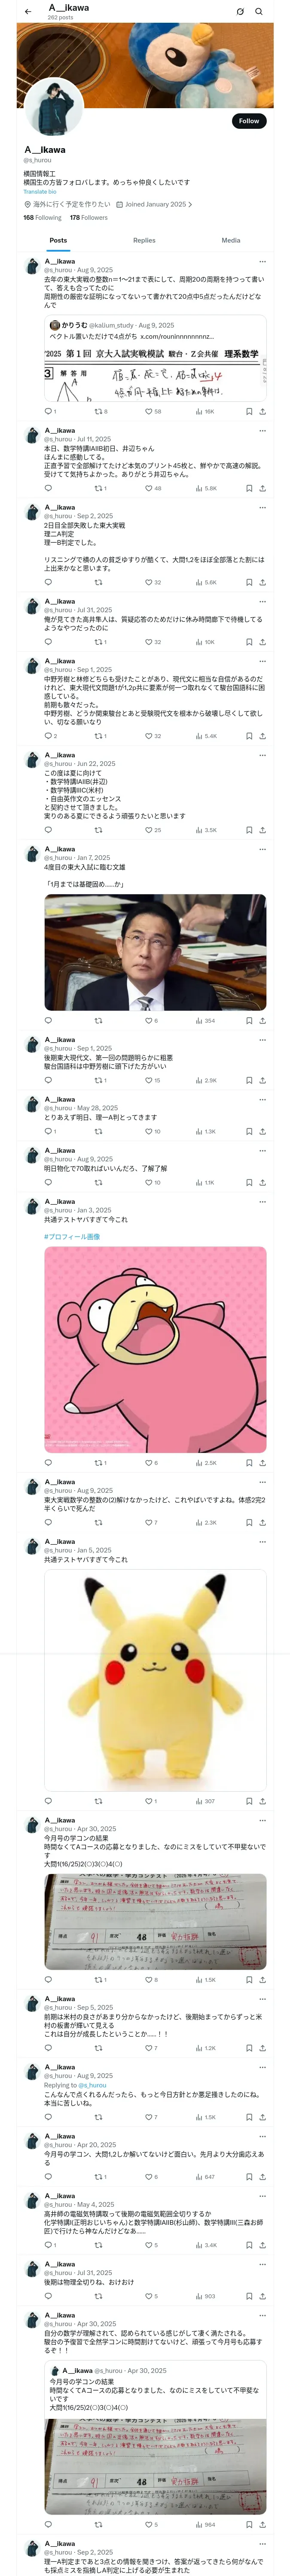Open more options on Sep 2 post
Screen dimensions: 290x2576
coord(263,507)
